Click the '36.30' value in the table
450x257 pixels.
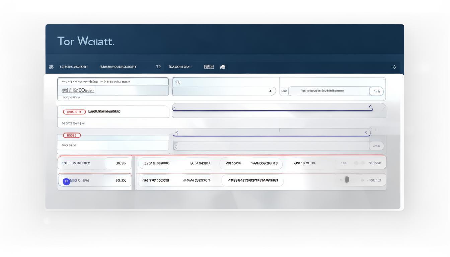[x=121, y=163]
